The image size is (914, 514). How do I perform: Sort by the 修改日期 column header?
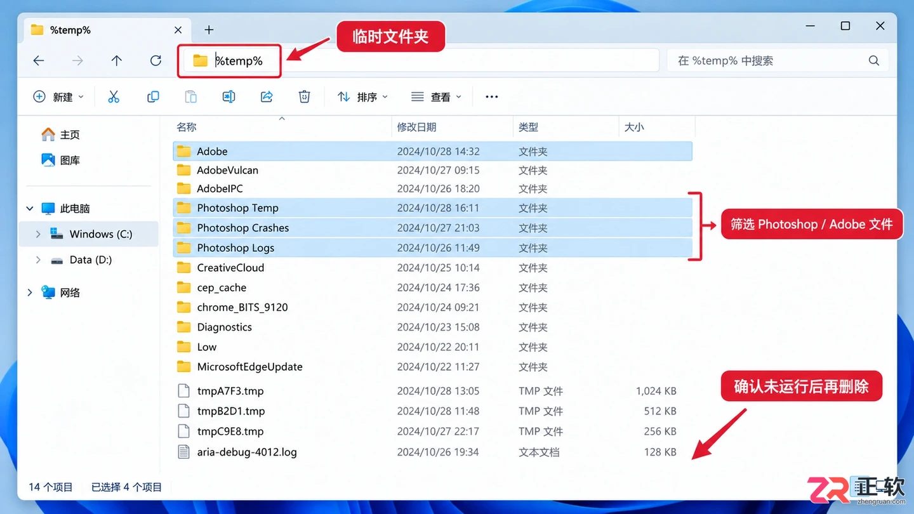(x=417, y=127)
